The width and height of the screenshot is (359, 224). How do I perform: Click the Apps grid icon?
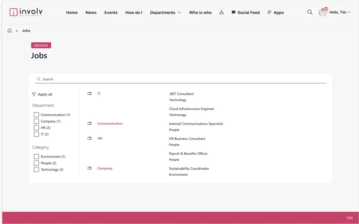pos(270,12)
